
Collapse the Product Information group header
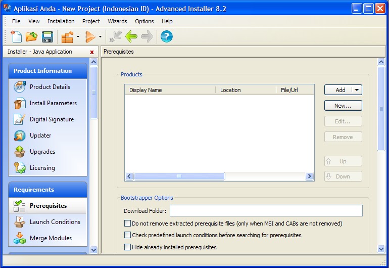click(x=48, y=71)
